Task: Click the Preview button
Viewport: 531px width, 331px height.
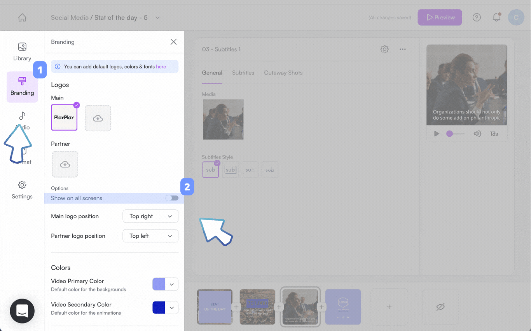Action: (x=440, y=17)
